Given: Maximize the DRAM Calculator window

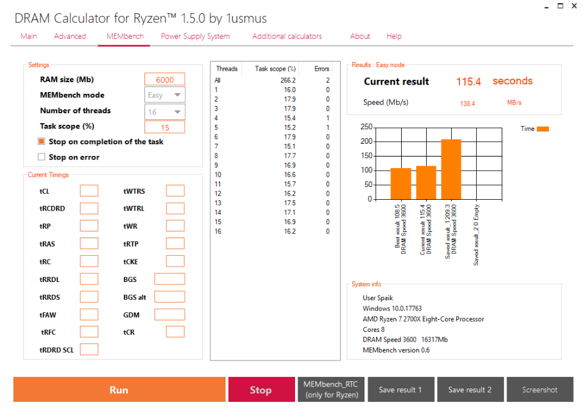Looking at the screenshot, I should tap(560, 6).
